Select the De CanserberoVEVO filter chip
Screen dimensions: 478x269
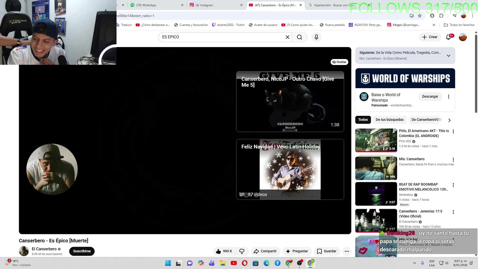(426, 120)
